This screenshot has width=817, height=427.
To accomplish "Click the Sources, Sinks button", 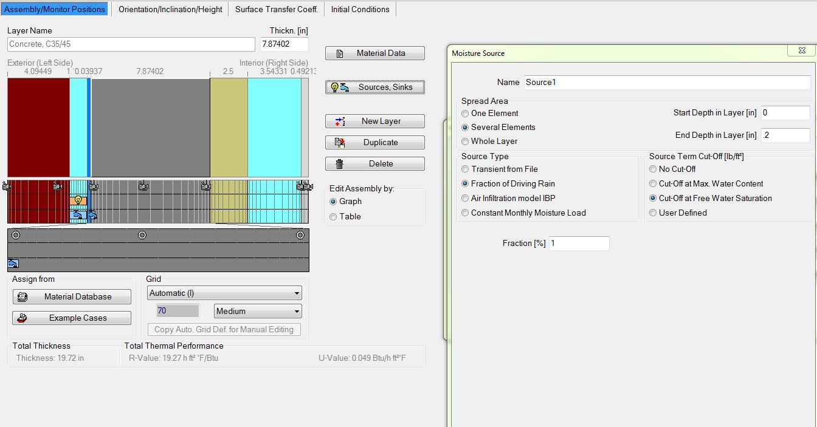I will (374, 86).
